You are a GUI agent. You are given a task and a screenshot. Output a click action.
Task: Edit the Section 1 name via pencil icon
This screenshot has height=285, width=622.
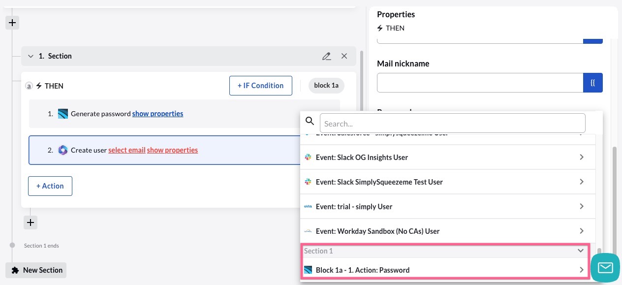click(326, 56)
